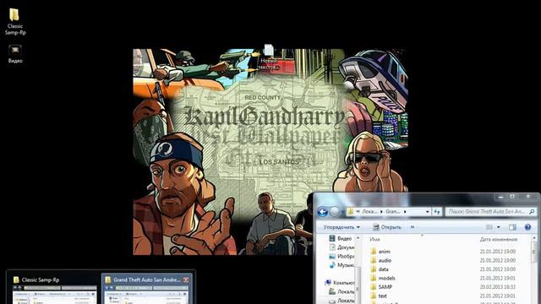Minimize the Explorer window

click(500, 197)
